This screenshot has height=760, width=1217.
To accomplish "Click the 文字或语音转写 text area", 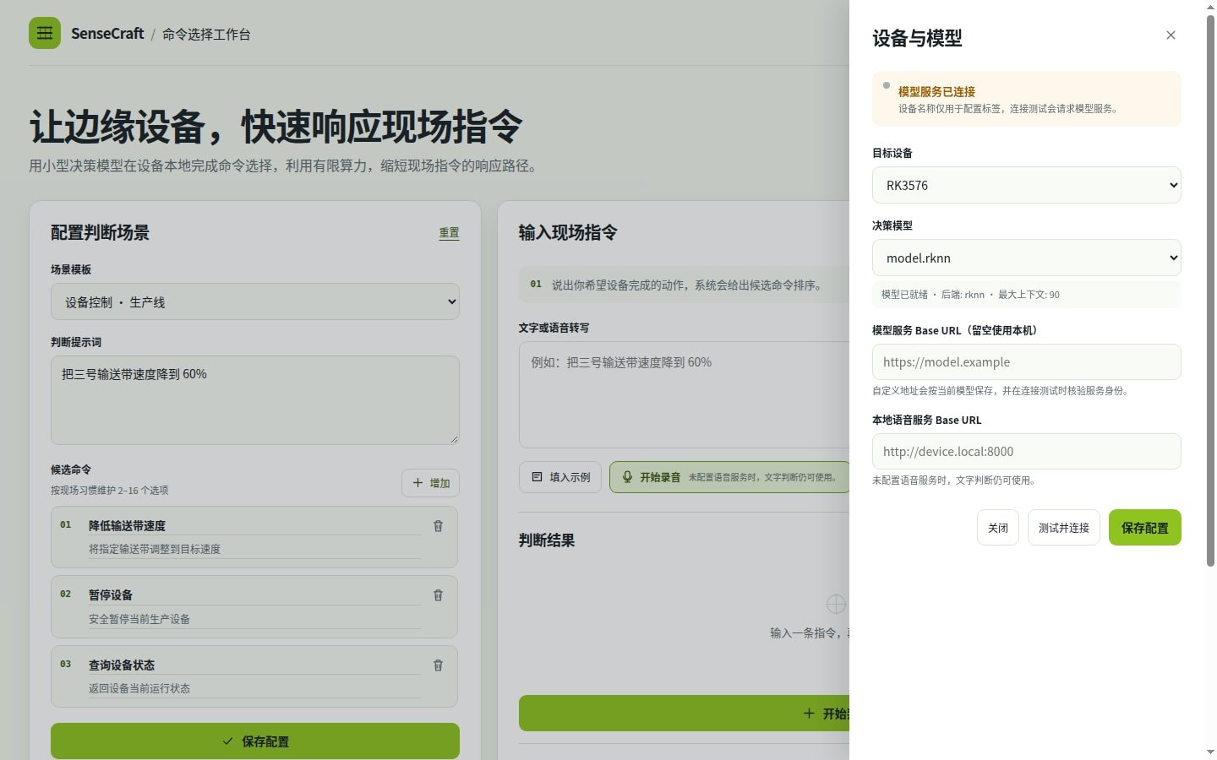I will (685, 394).
